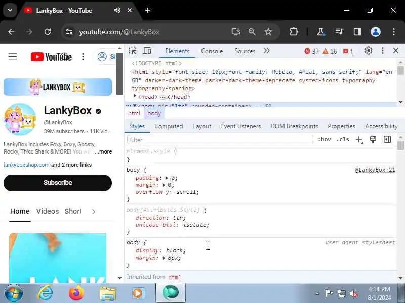This screenshot has width=405, height=303.
Task: Click the head ellipsis expand button
Action: point(162,97)
